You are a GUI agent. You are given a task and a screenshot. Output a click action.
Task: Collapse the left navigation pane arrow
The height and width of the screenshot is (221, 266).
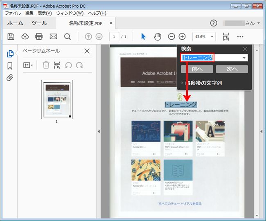click(x=99, y=131)
